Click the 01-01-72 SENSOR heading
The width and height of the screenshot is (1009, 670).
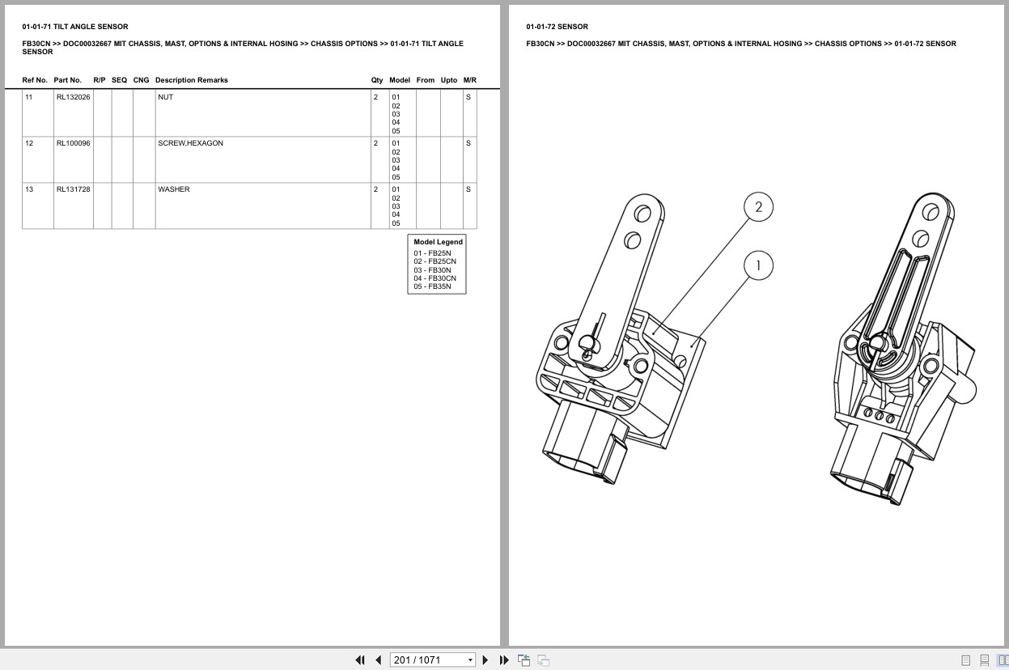coord(557,27)
